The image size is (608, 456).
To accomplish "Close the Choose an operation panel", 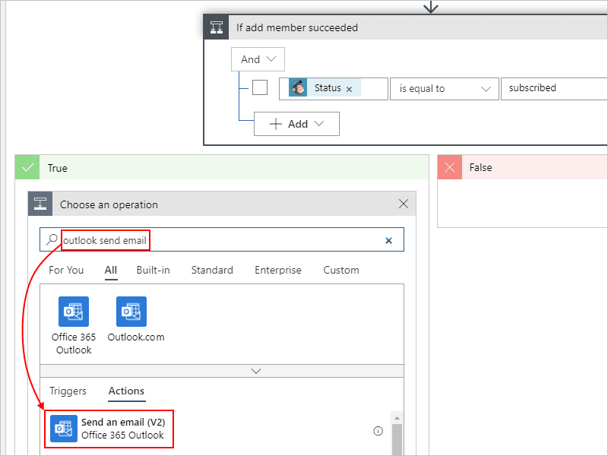I will (404, 204).
